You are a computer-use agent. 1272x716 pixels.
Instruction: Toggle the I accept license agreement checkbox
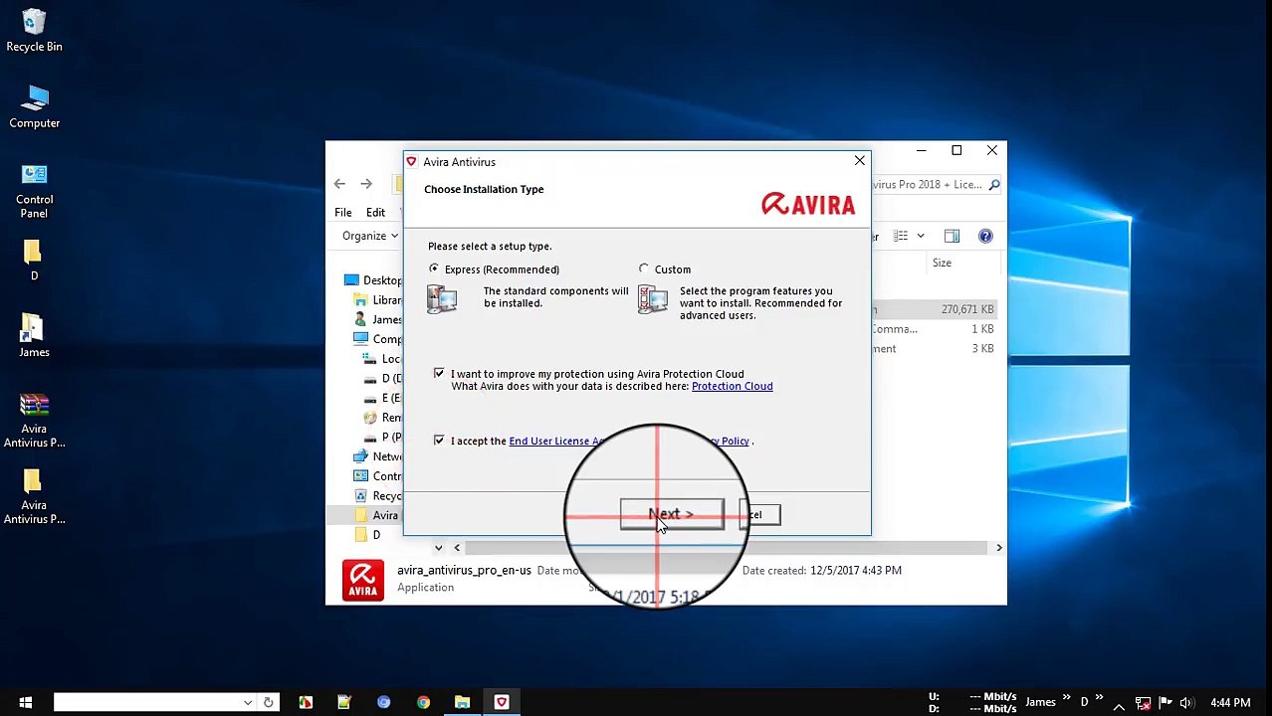[439, 440]
